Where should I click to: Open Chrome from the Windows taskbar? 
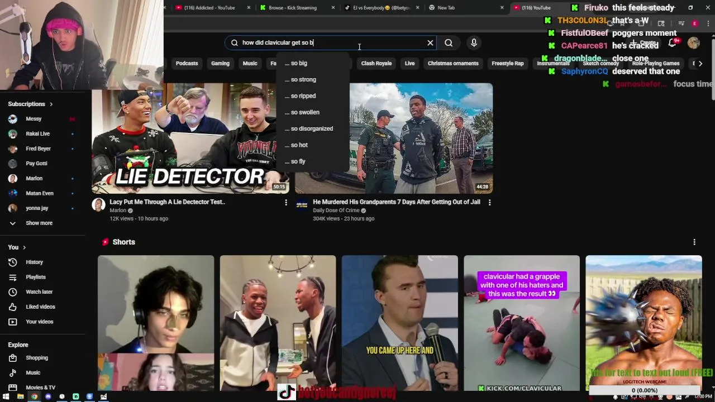[34, 396]
